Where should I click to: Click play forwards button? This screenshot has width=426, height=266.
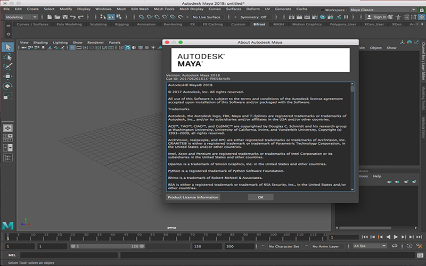click(396, 237)
